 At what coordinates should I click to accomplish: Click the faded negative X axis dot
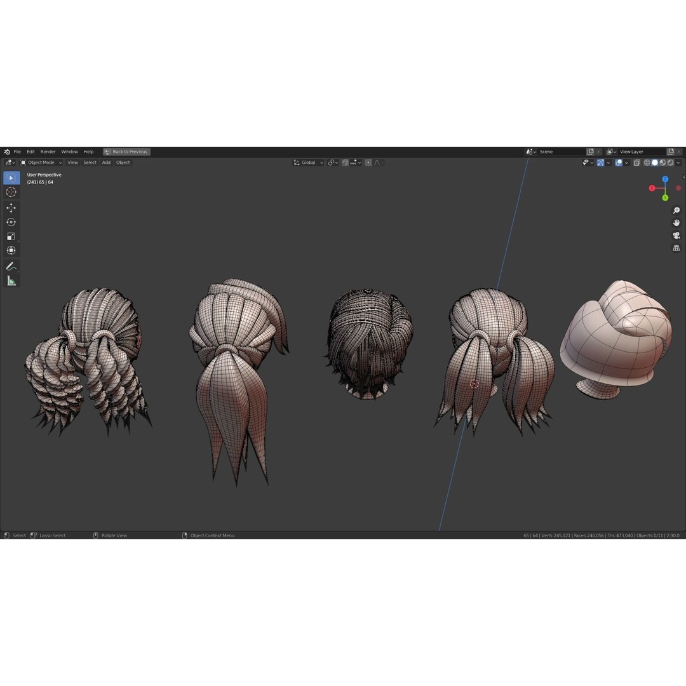coord(678,188)
